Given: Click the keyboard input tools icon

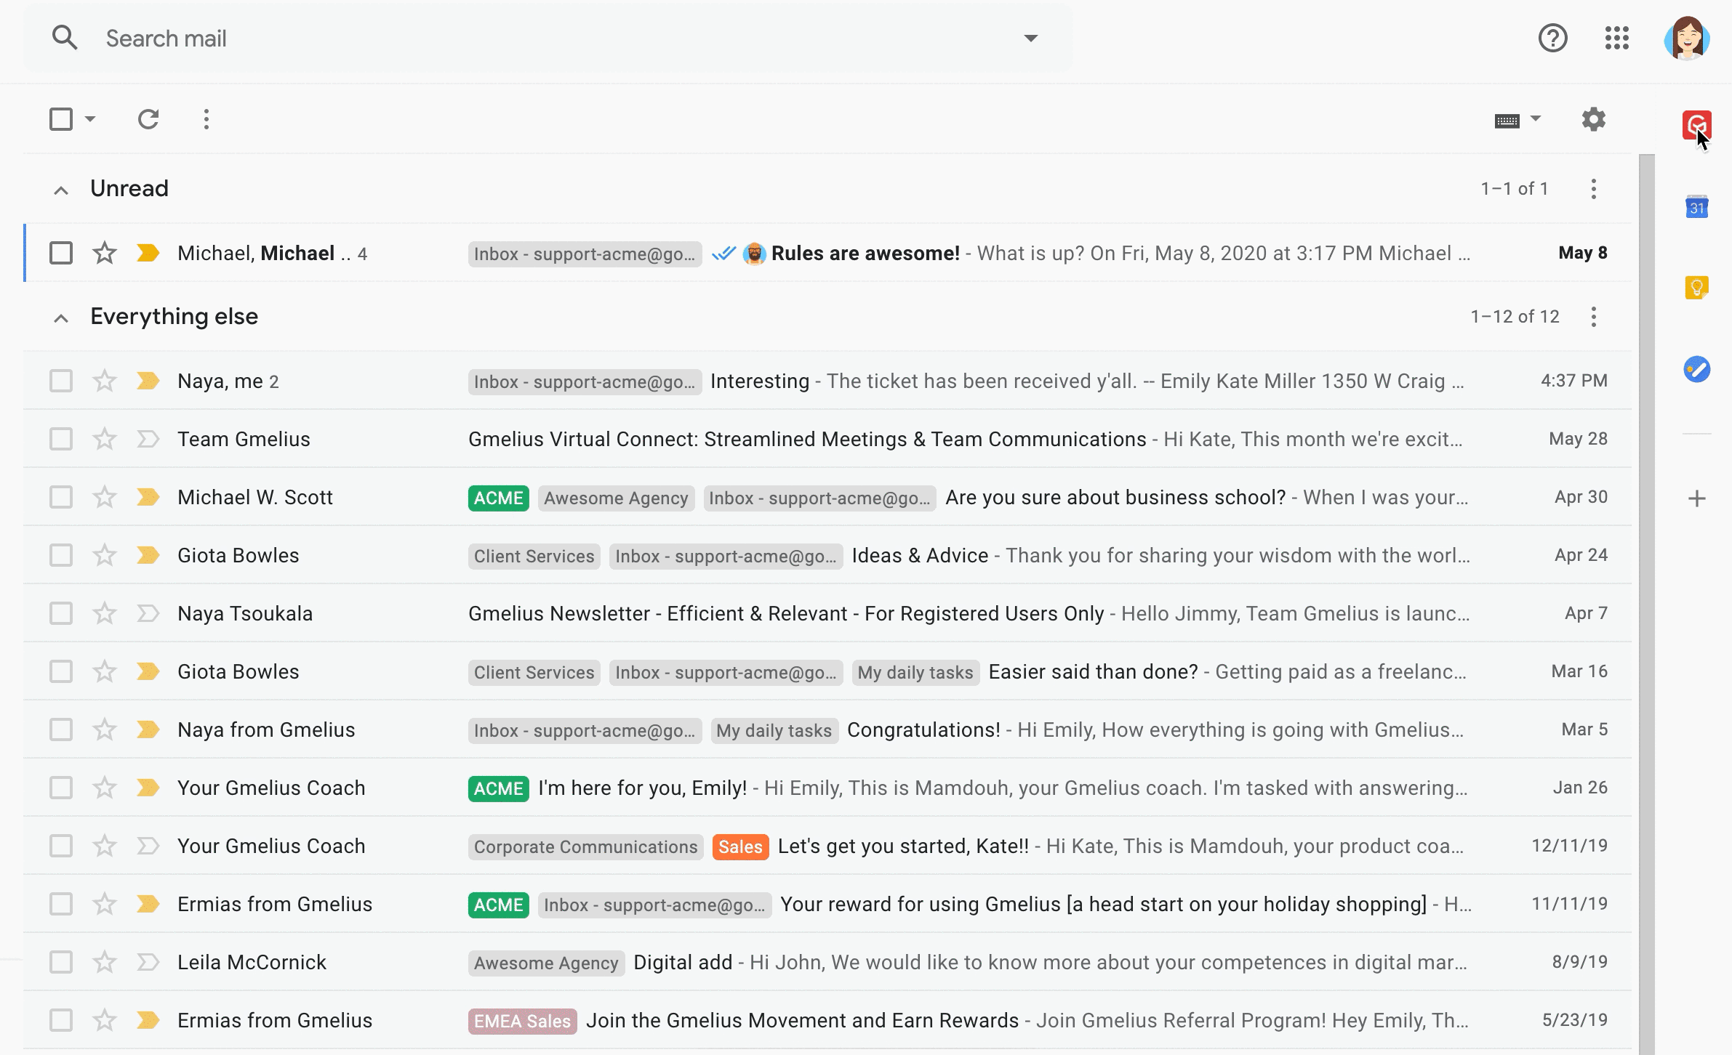Looking at the screenshot, I should coord(1507,120).
